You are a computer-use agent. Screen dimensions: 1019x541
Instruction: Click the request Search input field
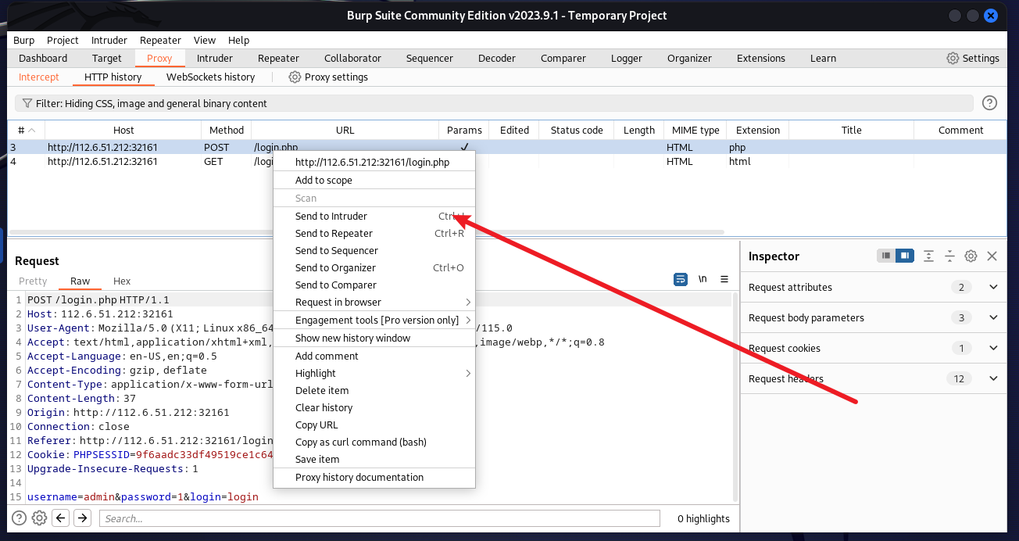tap(380, 518)
